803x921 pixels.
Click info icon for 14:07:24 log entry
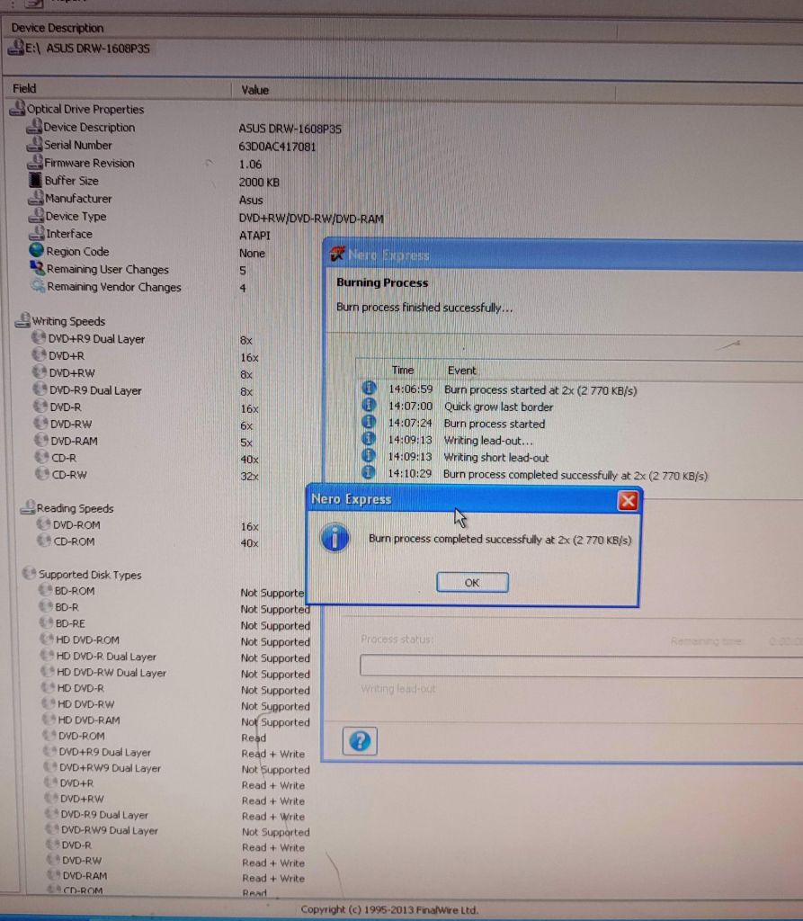pos(369,422)
